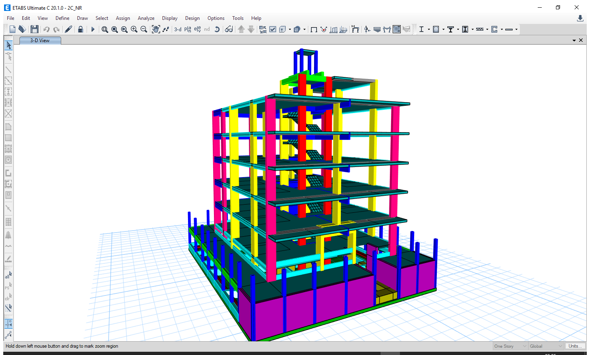Open the One Story dropdown
590x355 pixels.
(x=510, y=346)
